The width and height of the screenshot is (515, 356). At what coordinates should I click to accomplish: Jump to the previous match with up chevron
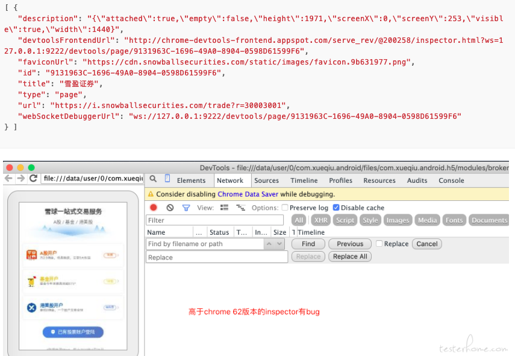(x=269, y=244)
